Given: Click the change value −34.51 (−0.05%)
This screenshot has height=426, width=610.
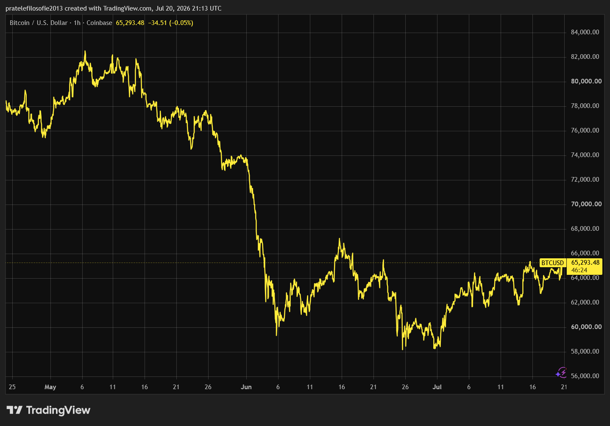Looking at the screenshot, I should click(x=170, y=23).
